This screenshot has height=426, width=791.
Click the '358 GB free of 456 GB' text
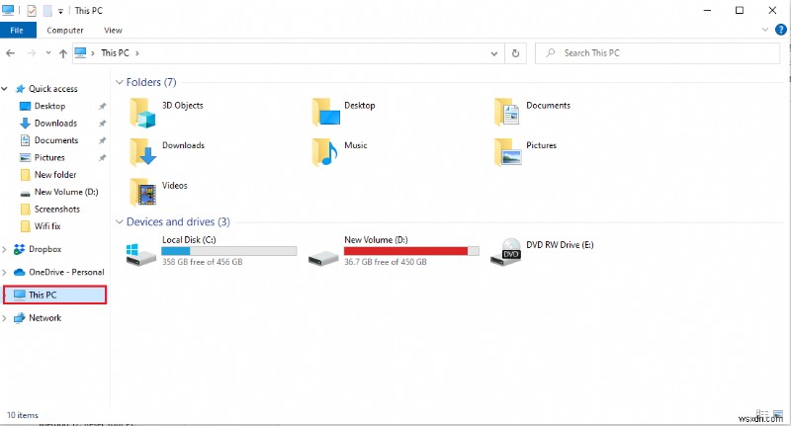tap(203, 262)
